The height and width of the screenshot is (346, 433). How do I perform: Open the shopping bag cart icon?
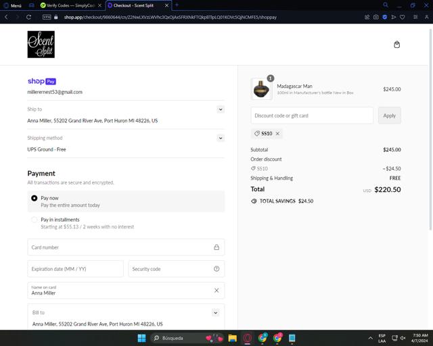pos(396,45)
